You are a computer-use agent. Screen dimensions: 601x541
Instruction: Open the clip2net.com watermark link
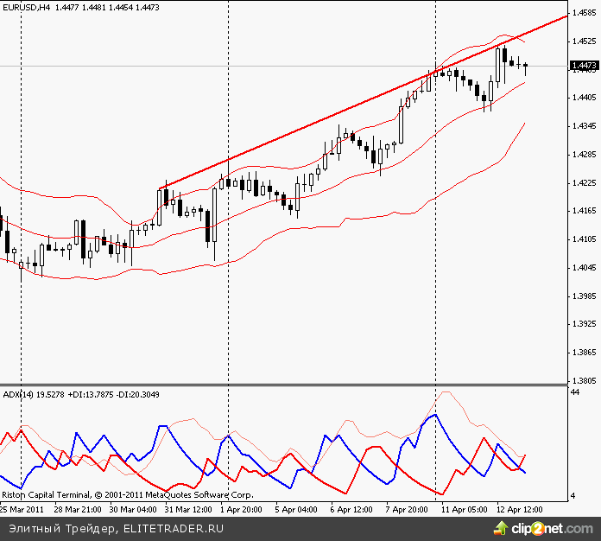point(553,528)
